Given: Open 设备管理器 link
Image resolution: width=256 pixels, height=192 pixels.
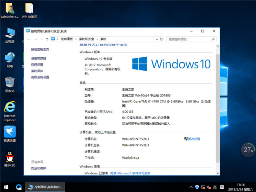Looking at the screenshot, I should 38,58.
